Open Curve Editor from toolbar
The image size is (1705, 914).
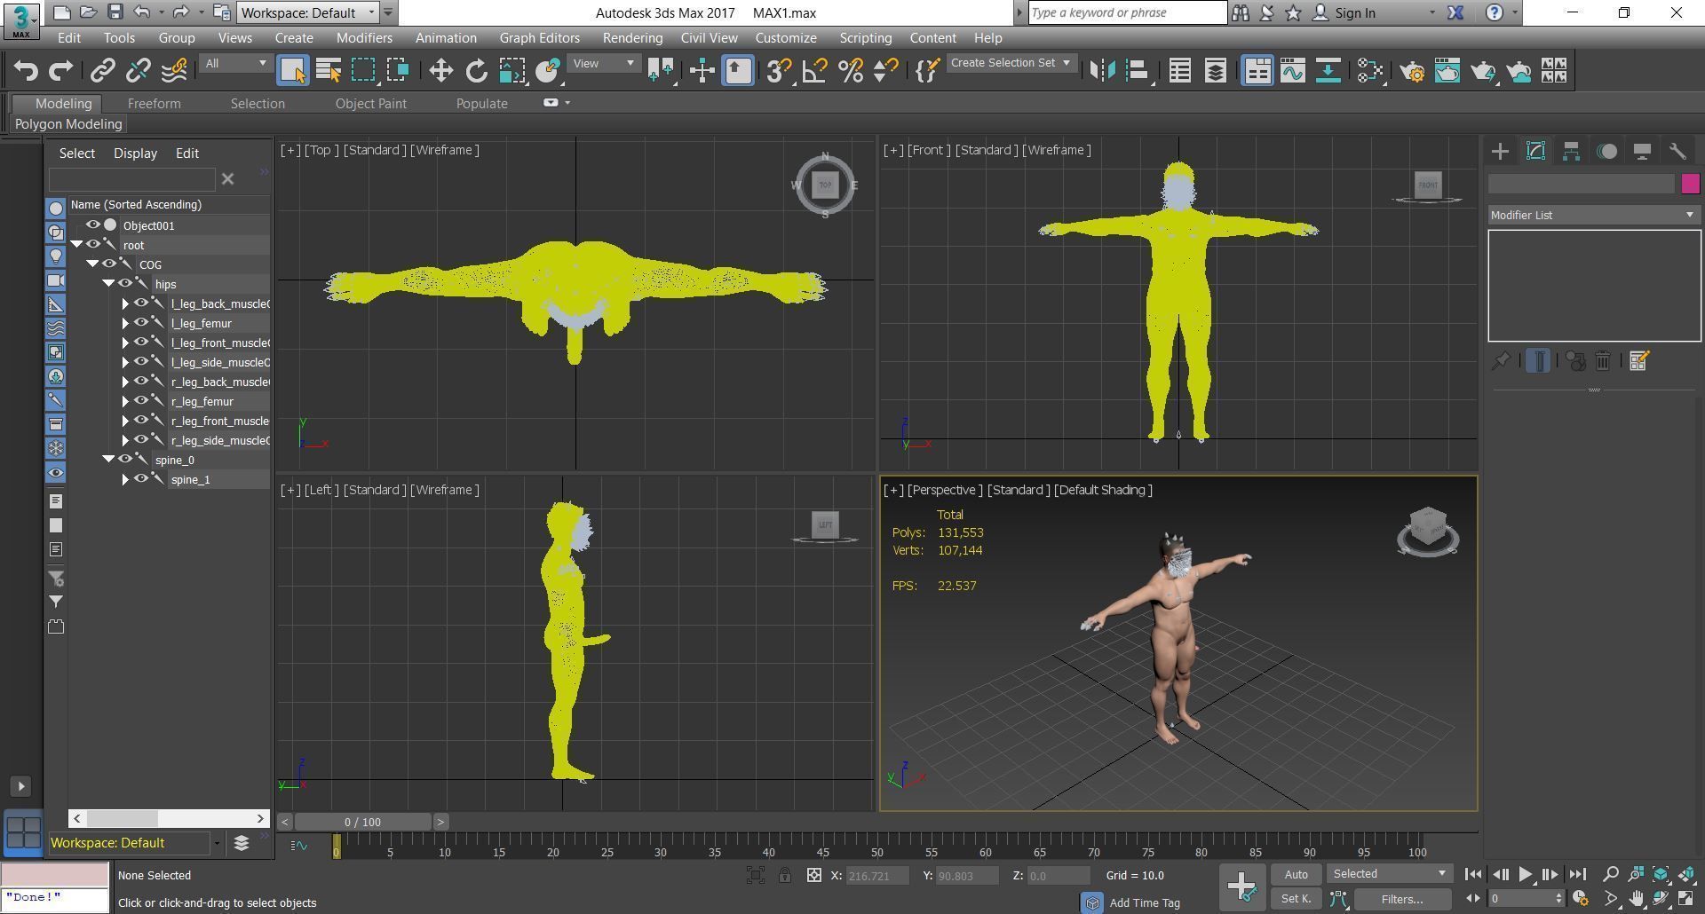1292,70
